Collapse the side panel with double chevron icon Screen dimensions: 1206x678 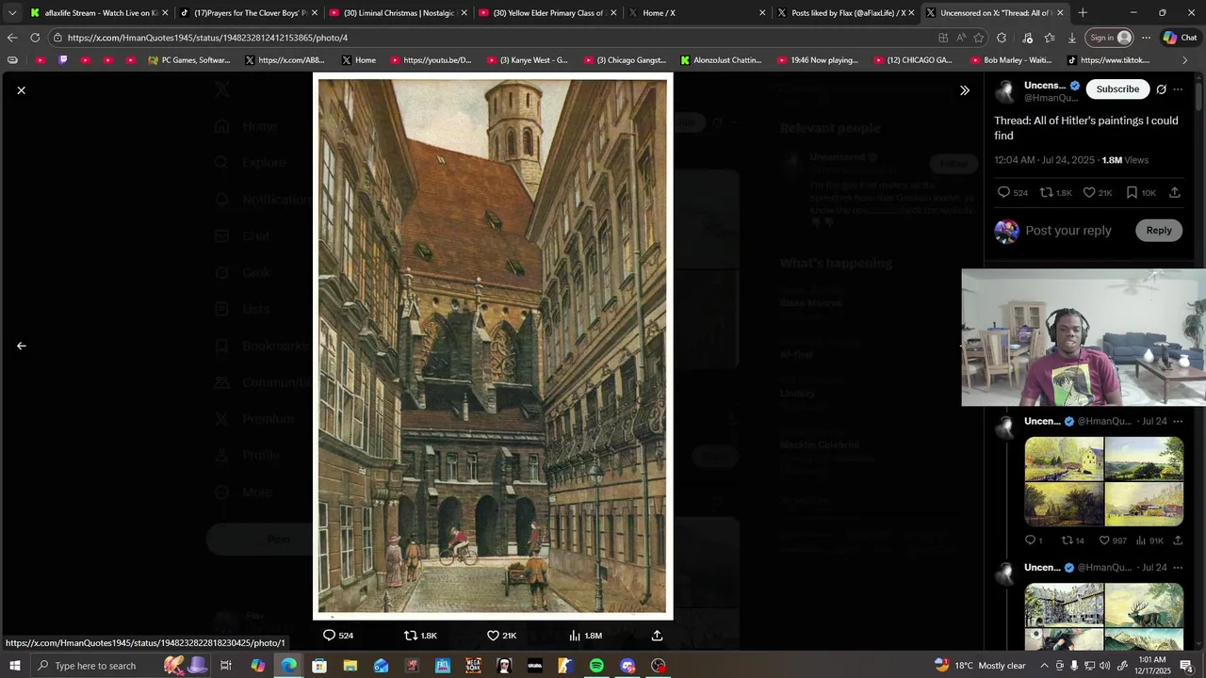pyautogui.click(x=964, y=90)
